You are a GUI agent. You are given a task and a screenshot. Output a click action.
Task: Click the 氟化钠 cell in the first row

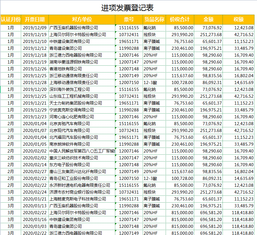tap(154, 27)
